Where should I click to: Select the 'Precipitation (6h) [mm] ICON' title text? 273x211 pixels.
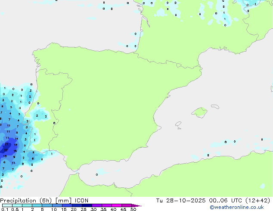(x=44, y=201)
